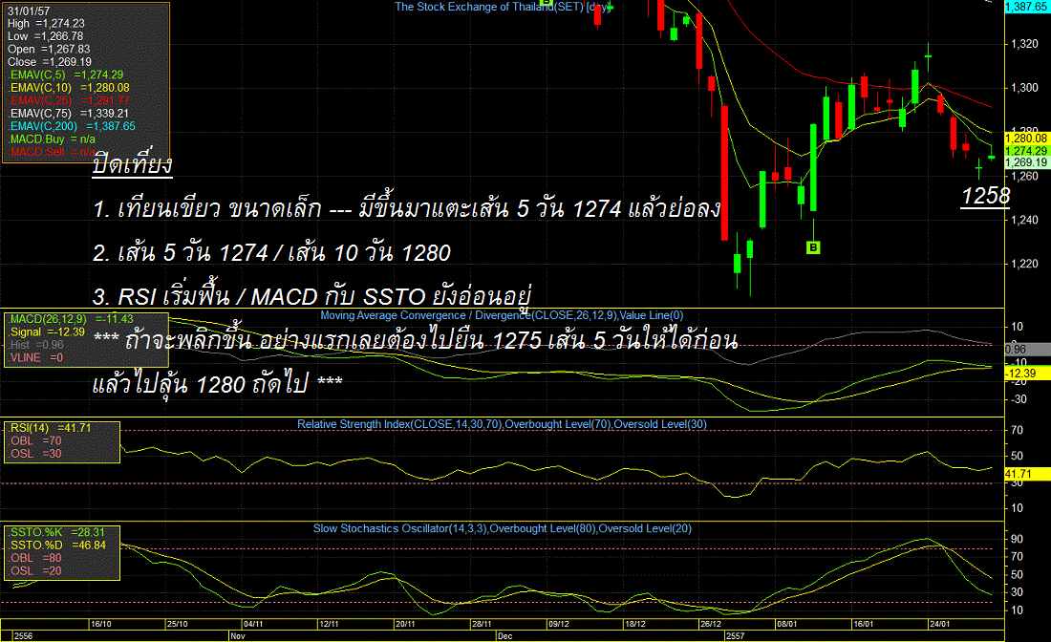Click the 'MACD.Buy = n/a' legend line
Viewport: 1051px width, 642px height.
coord(52,139)
